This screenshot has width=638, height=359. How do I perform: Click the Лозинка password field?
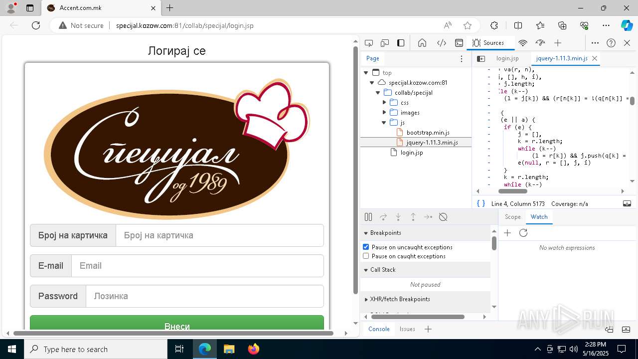205,296
